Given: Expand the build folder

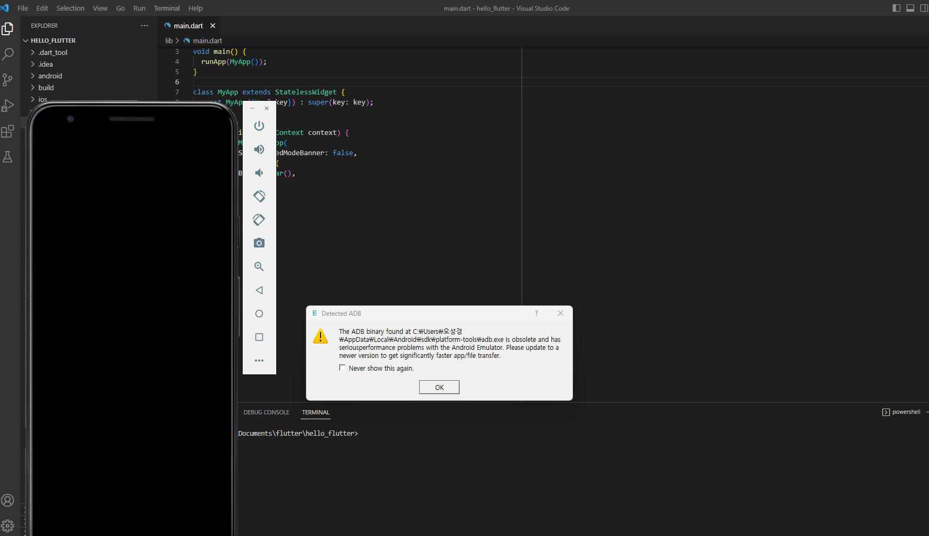Looking at the screenshot, I should 46,87.
